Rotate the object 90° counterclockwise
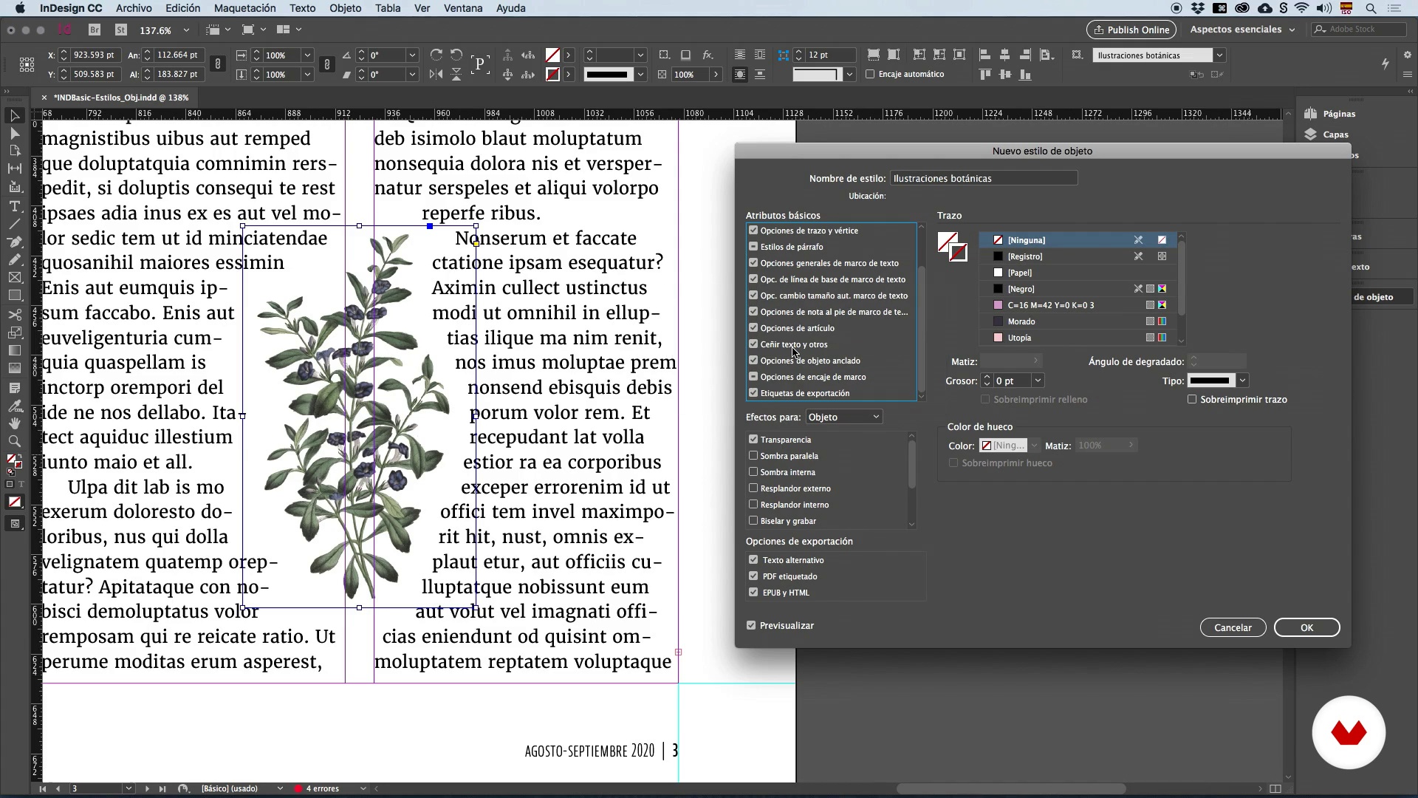This screenshot has height=798, width=1418. coord(456,55)
